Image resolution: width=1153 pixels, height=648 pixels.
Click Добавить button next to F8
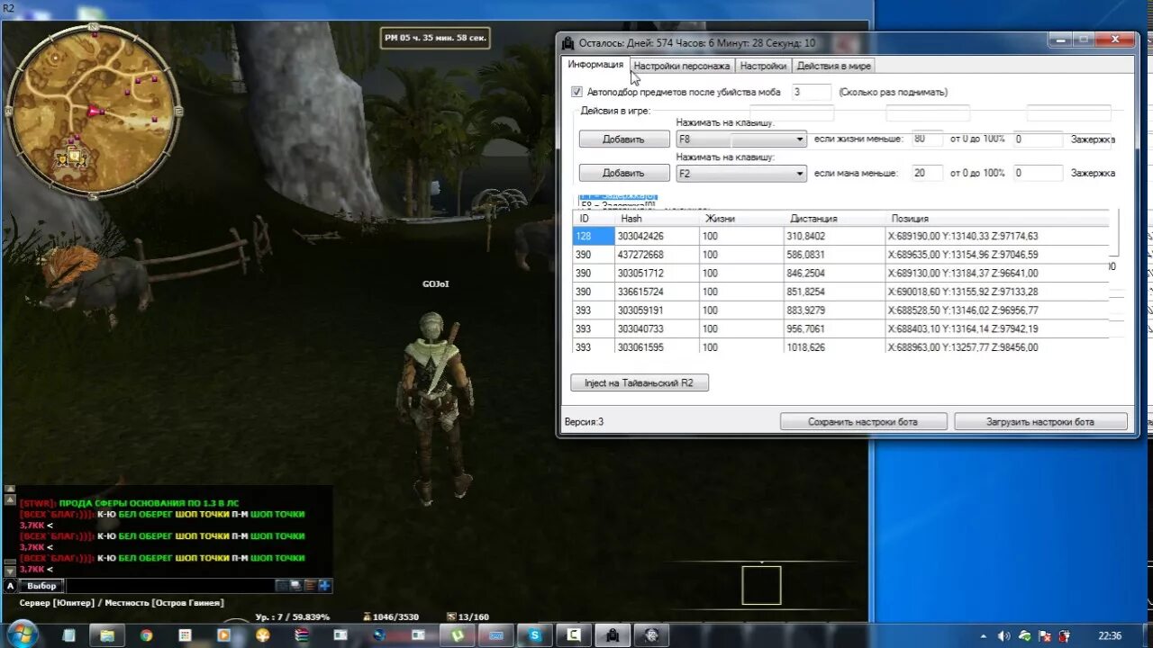pyautogui.click(x=623, y=139)
